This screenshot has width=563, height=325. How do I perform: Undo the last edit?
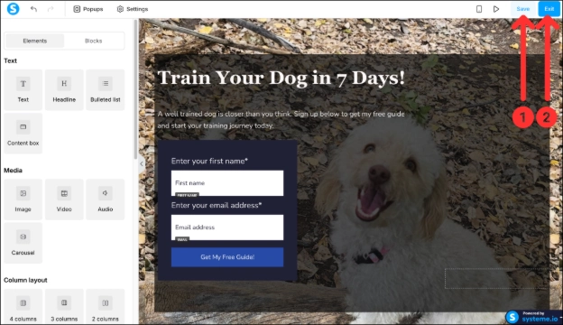(33, 9)
